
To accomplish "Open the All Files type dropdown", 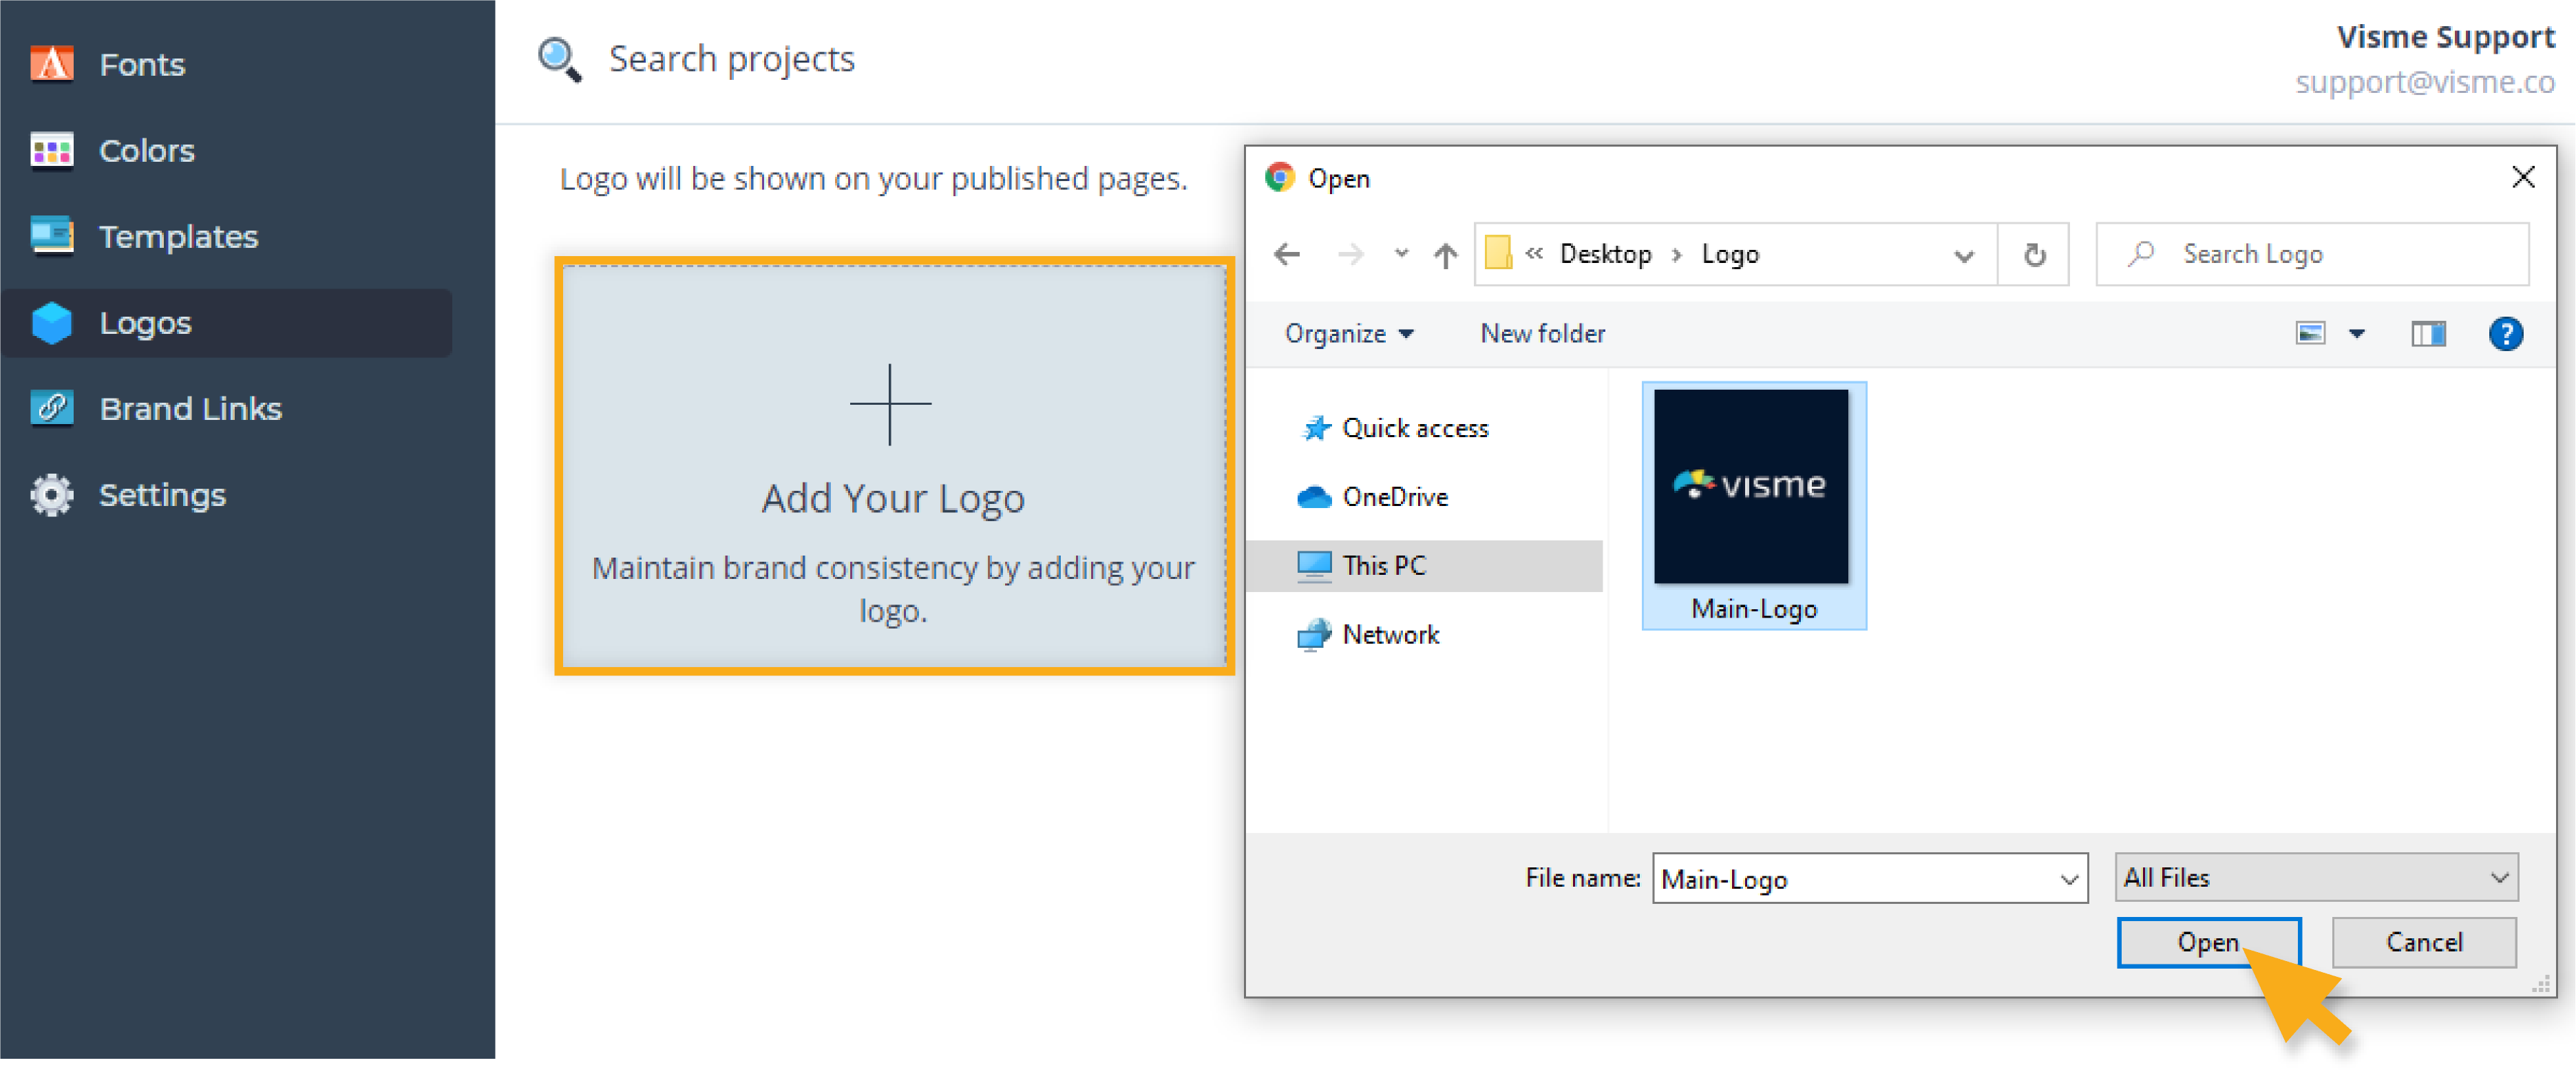I will [x=2316, y=878].
